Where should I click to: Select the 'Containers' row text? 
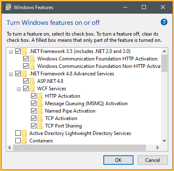click(41, 141)
